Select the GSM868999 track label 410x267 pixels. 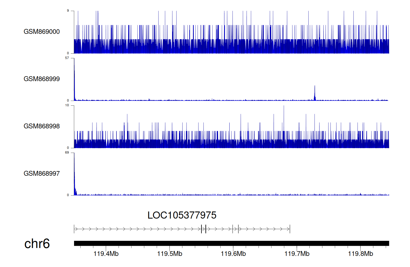42,79
